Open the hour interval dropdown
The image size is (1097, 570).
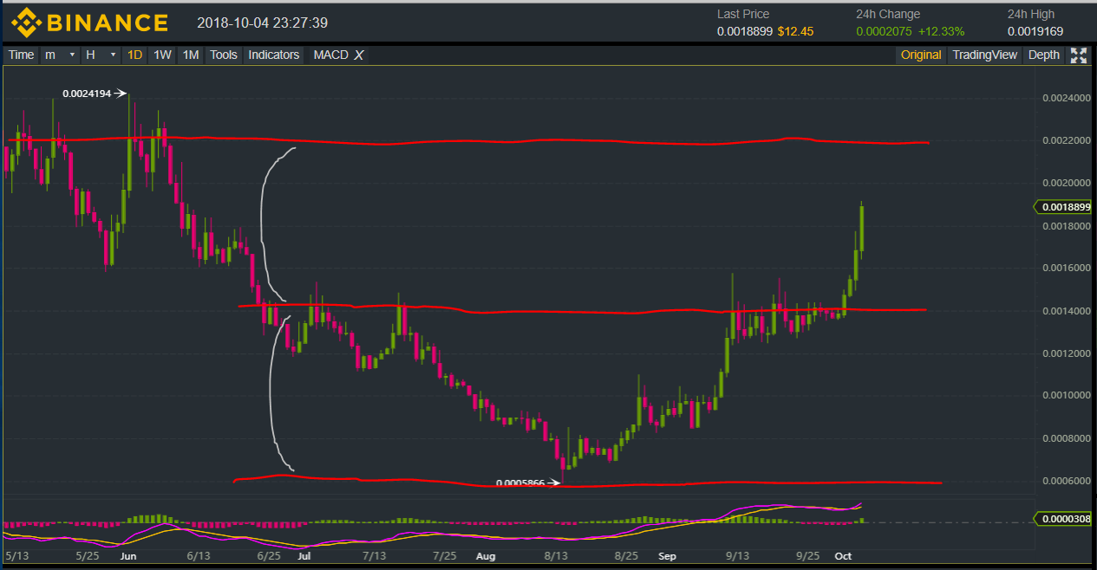(x=100, y=55)
